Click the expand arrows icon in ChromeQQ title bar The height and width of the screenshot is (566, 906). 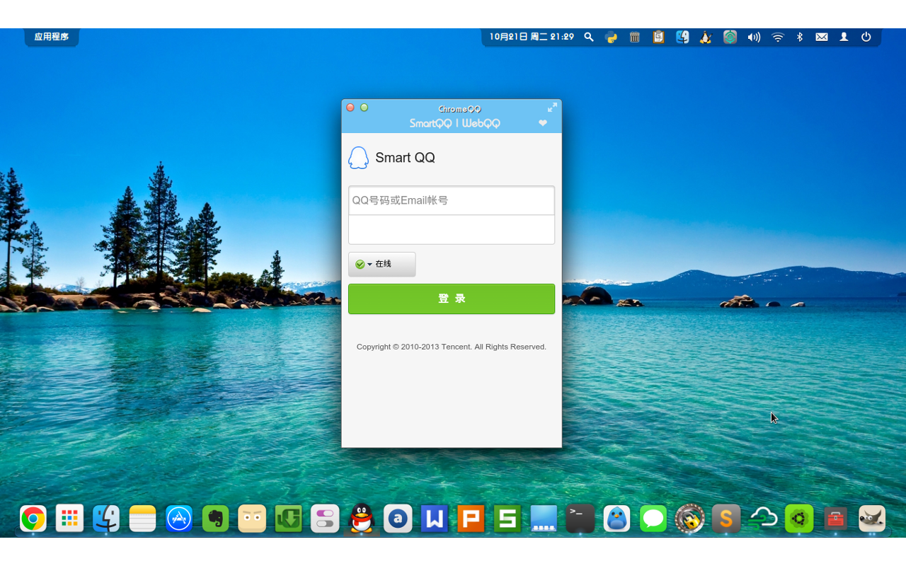point(552,108)
